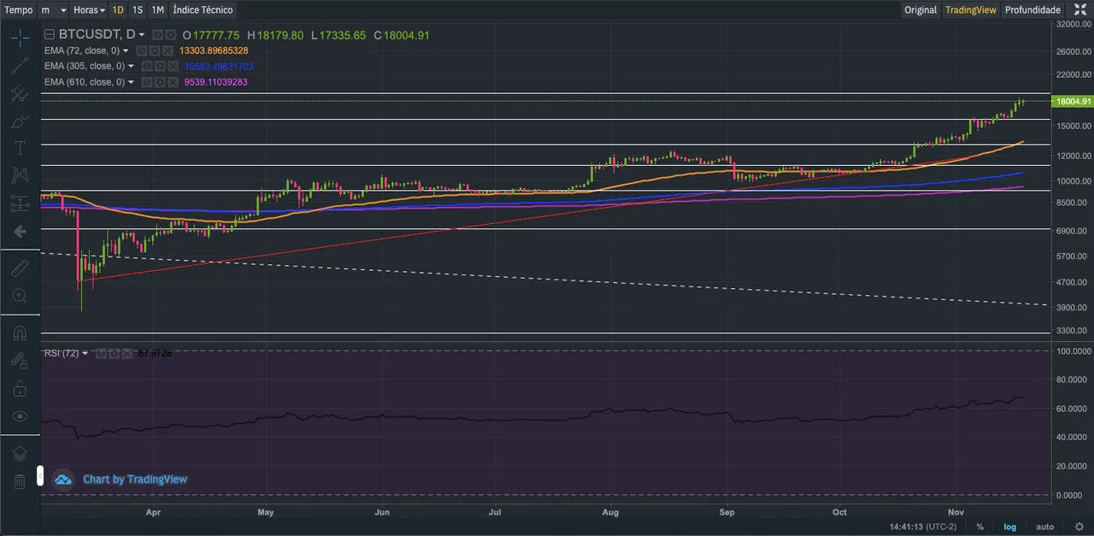Viewport: 1094px width, 536px height.
Task: Open BTCUSDT, D symbol dropdown
Action: click(142, 34)
